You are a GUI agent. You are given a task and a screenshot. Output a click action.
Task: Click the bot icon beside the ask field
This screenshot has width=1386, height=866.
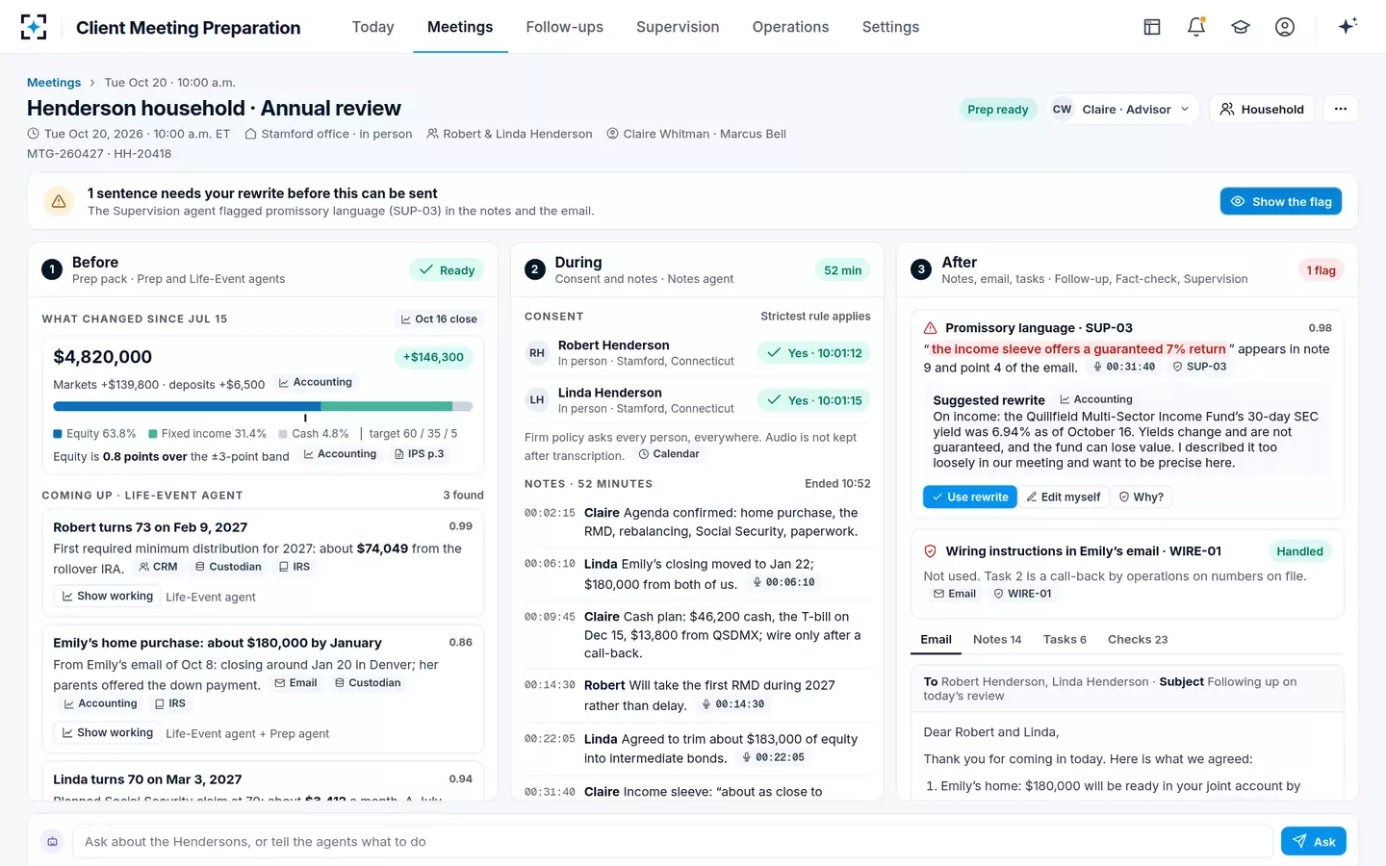[53, 841]
